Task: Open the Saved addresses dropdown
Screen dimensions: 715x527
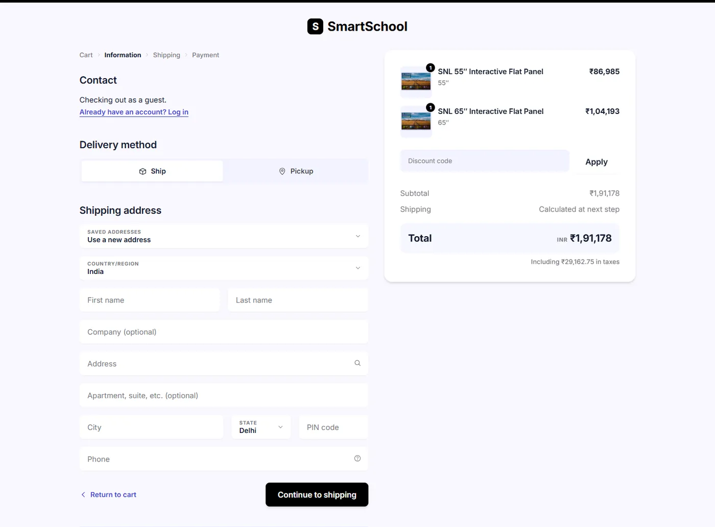Action: point(224,236)
